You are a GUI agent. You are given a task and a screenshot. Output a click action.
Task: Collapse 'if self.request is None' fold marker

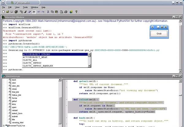click(67, 106)
